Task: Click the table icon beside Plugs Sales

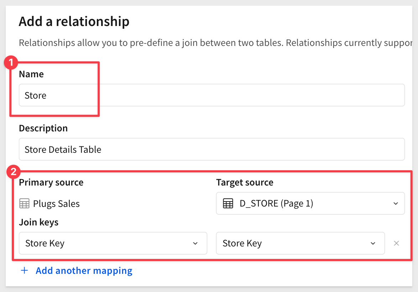Action: coord(24,204)
